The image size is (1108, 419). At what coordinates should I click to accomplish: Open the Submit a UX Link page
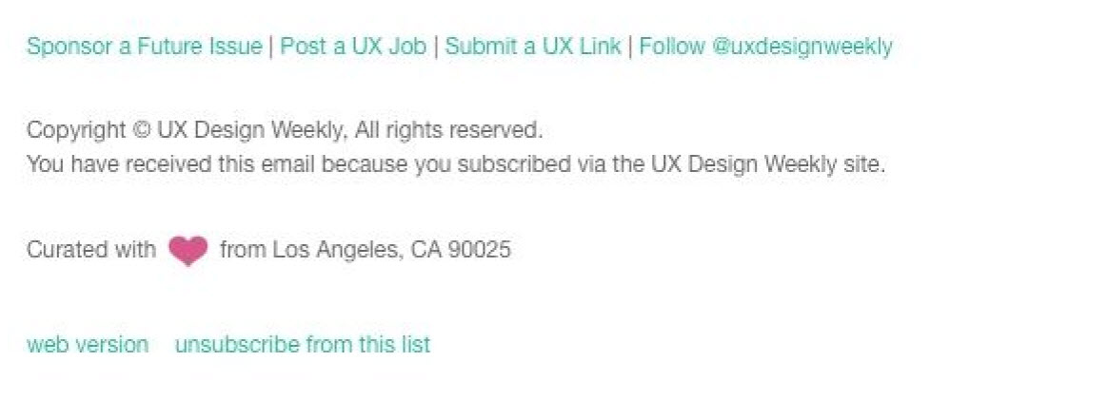[x=533, y=47]
